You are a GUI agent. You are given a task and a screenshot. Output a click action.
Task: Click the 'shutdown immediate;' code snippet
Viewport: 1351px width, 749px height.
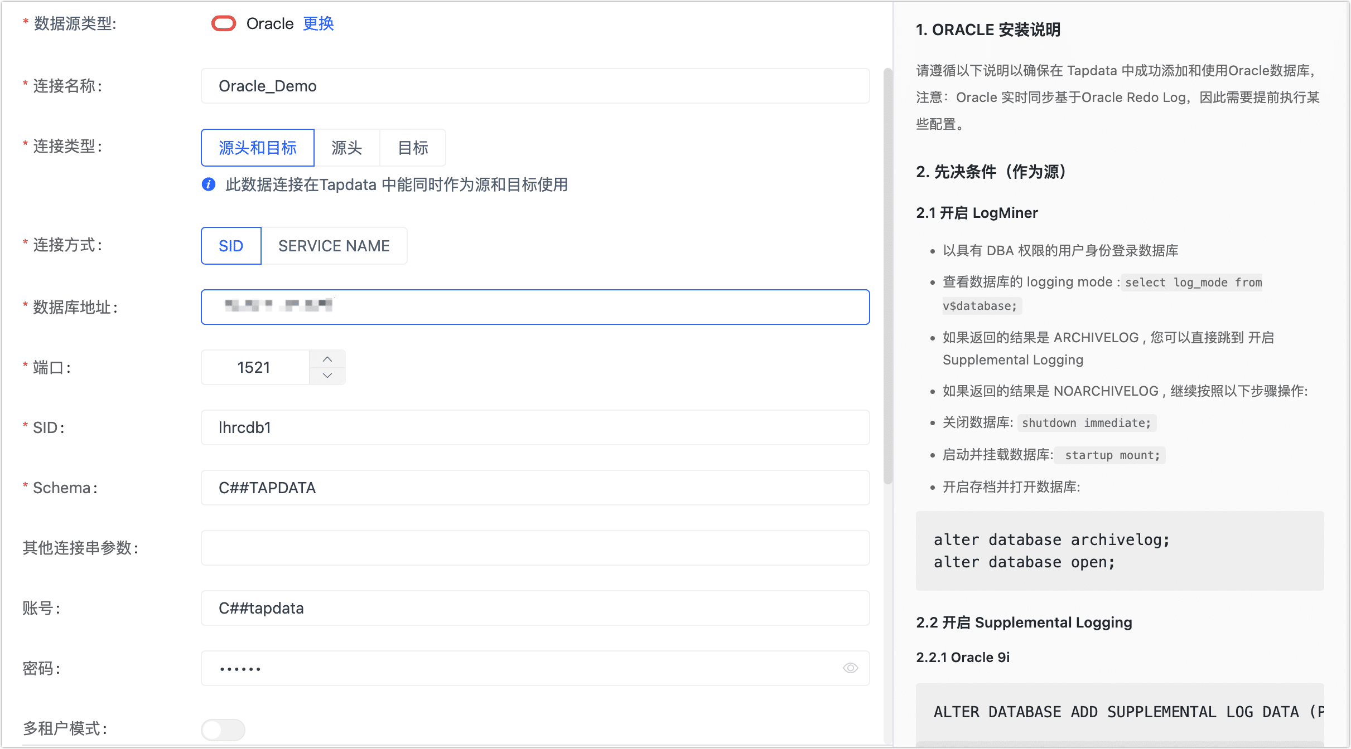click(x=1087, y=423)
